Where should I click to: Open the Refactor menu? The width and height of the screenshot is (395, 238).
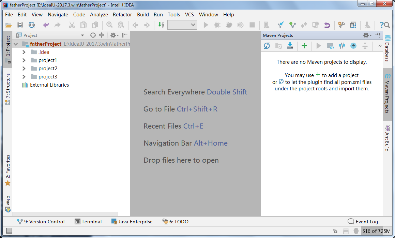tap(122, 15)
